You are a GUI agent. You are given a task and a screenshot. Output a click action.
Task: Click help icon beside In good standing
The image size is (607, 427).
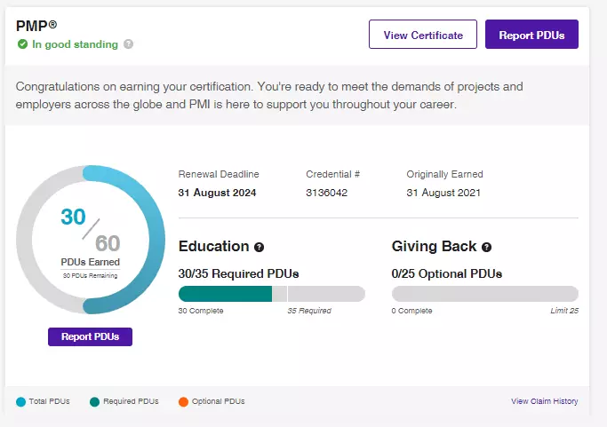click(x=129, y=43)
